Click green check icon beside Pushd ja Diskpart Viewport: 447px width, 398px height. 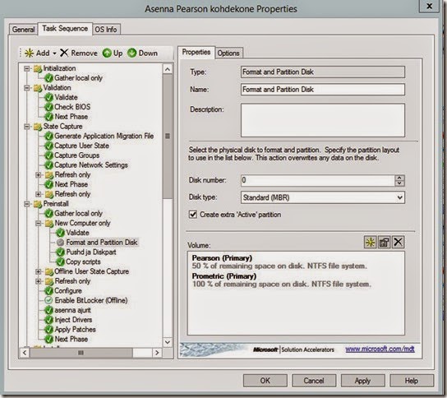coord(60,252)
